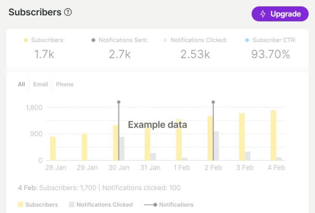Click the yellow subscribers bar for 28 Jan
Screen dimensions: 315x213
[x=53, y=149]
